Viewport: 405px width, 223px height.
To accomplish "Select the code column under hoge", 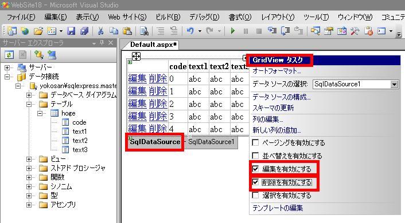I will (79, 122).
